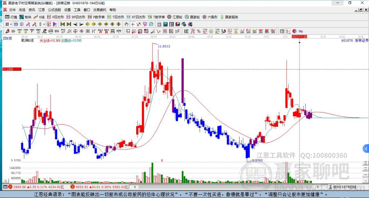This screenshot has width=369, height=198.
Task: Open the calendar date icon
Action: [159, 24]
